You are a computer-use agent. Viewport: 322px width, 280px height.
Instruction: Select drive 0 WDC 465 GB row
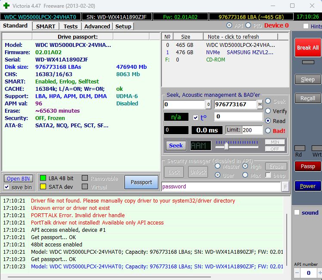click(x=225, y=45)
